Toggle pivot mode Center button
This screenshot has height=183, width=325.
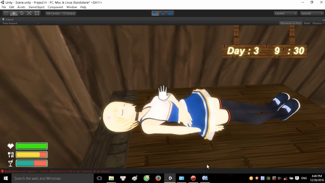pyautogui.click(x=53, y=13)
